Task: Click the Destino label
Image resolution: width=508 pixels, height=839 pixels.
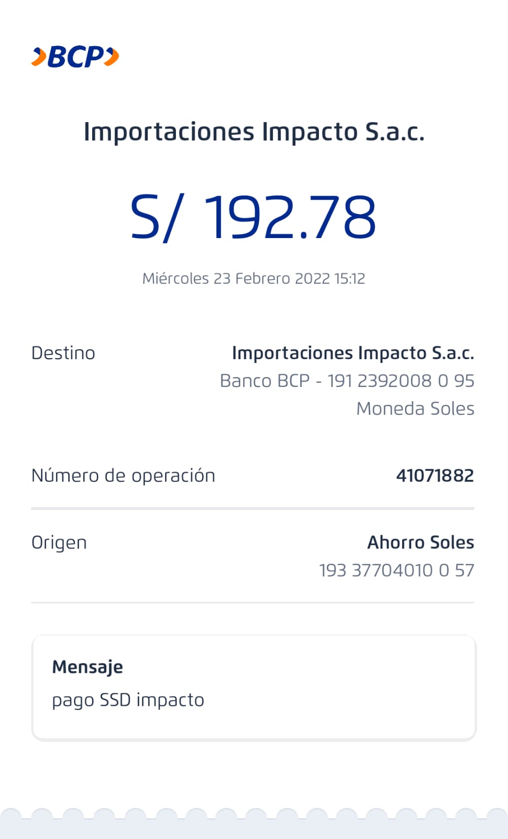Action: (63, 353)
